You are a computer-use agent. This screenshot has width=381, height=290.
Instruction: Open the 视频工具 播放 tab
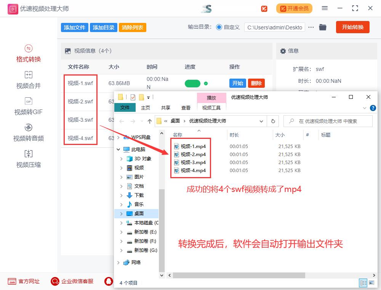click(x=212, y=98)
